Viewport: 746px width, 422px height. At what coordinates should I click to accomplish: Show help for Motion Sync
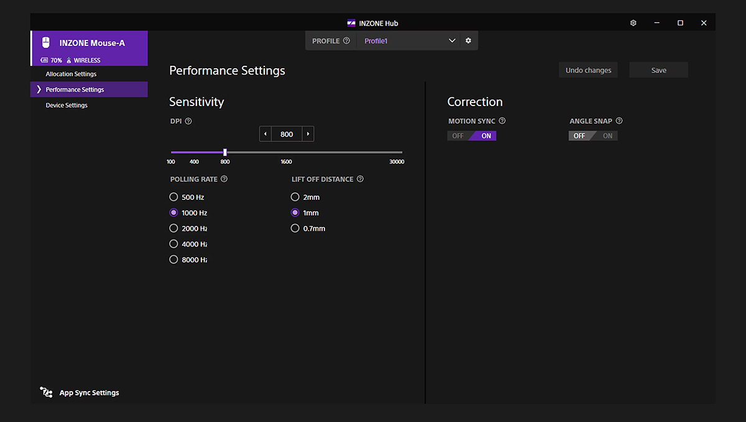(502, 121)
